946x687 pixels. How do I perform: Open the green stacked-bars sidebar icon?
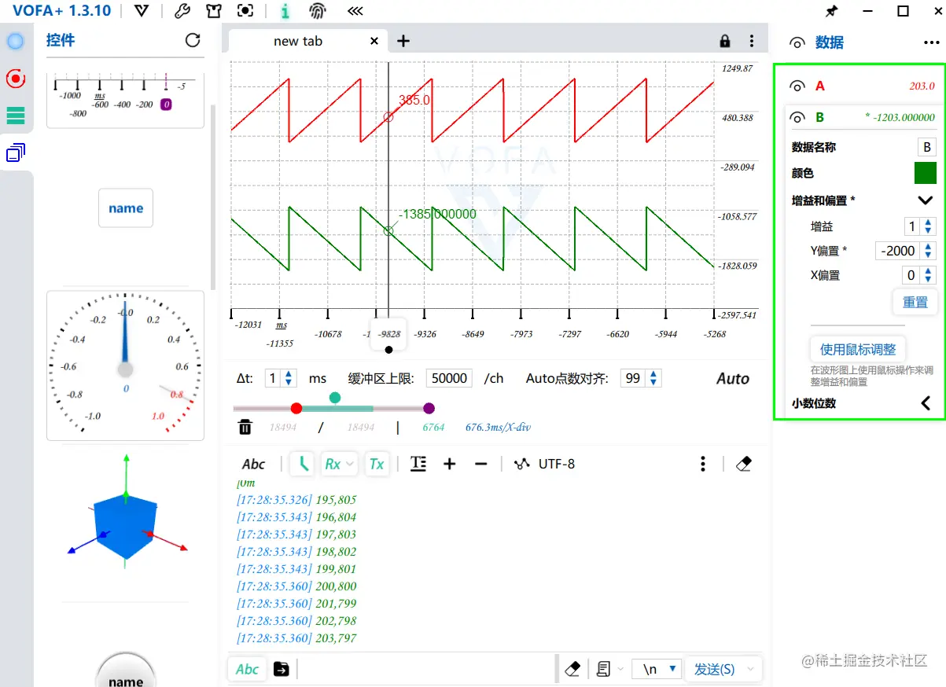click(x=15, y=116)
